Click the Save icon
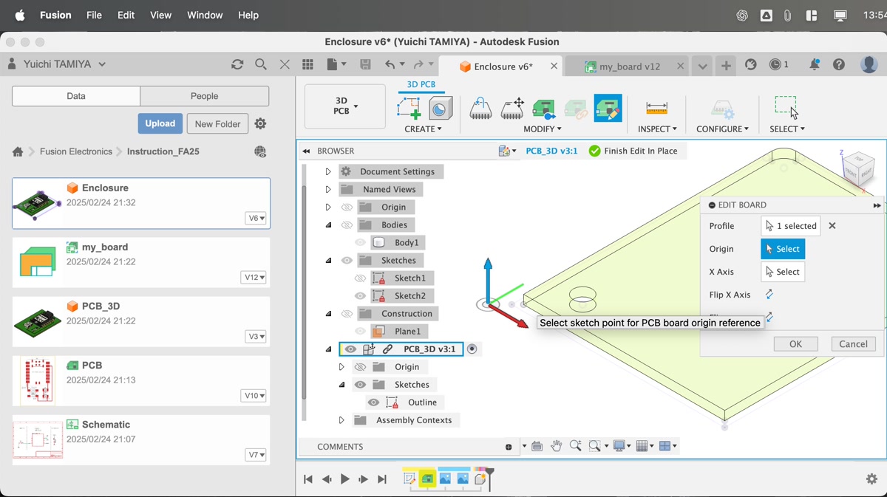The image size is (887, 497). [365, 65]
